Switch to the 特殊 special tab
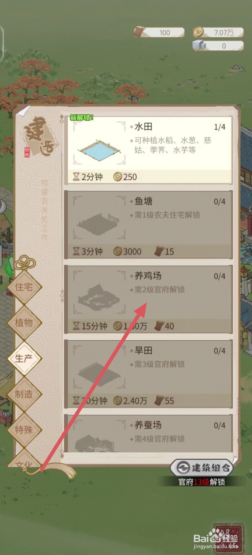 coord(24,430)
